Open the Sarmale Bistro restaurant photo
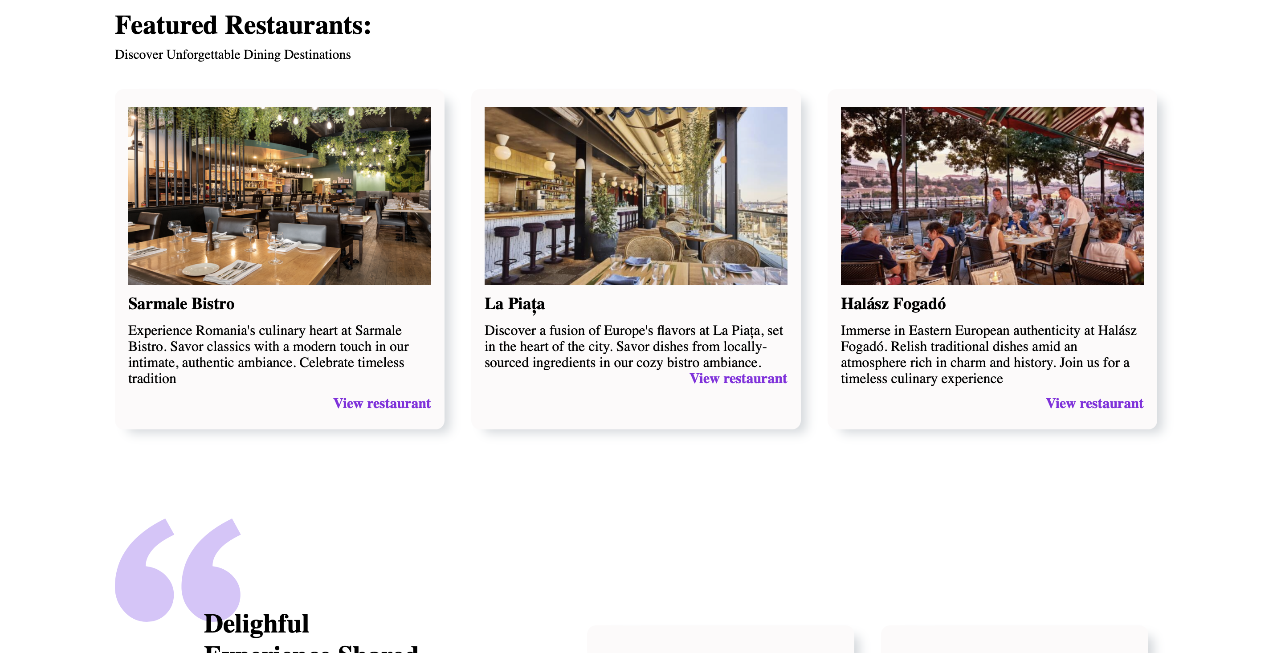This screenshot has width=1273, height=653. click(x=279, y=196)
